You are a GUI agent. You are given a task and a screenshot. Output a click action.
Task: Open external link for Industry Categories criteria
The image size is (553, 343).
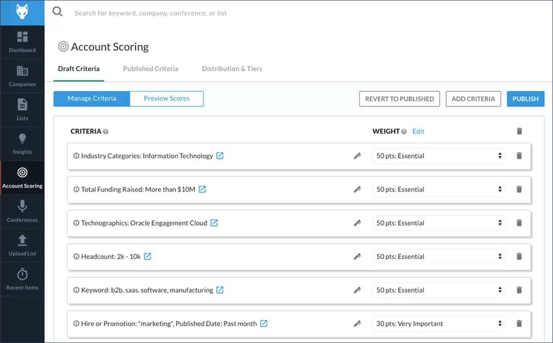pyautogui.click(x=220, y=156)
